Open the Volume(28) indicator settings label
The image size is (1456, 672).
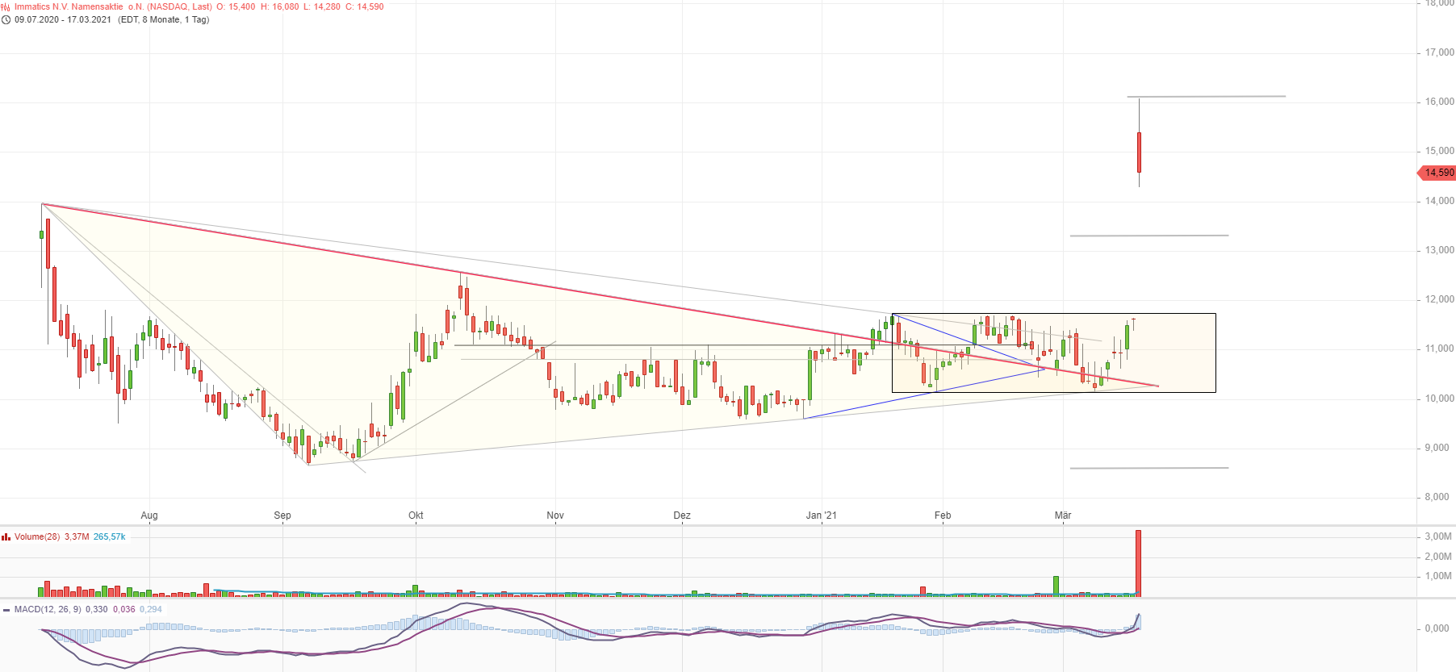tap(37, 536)
